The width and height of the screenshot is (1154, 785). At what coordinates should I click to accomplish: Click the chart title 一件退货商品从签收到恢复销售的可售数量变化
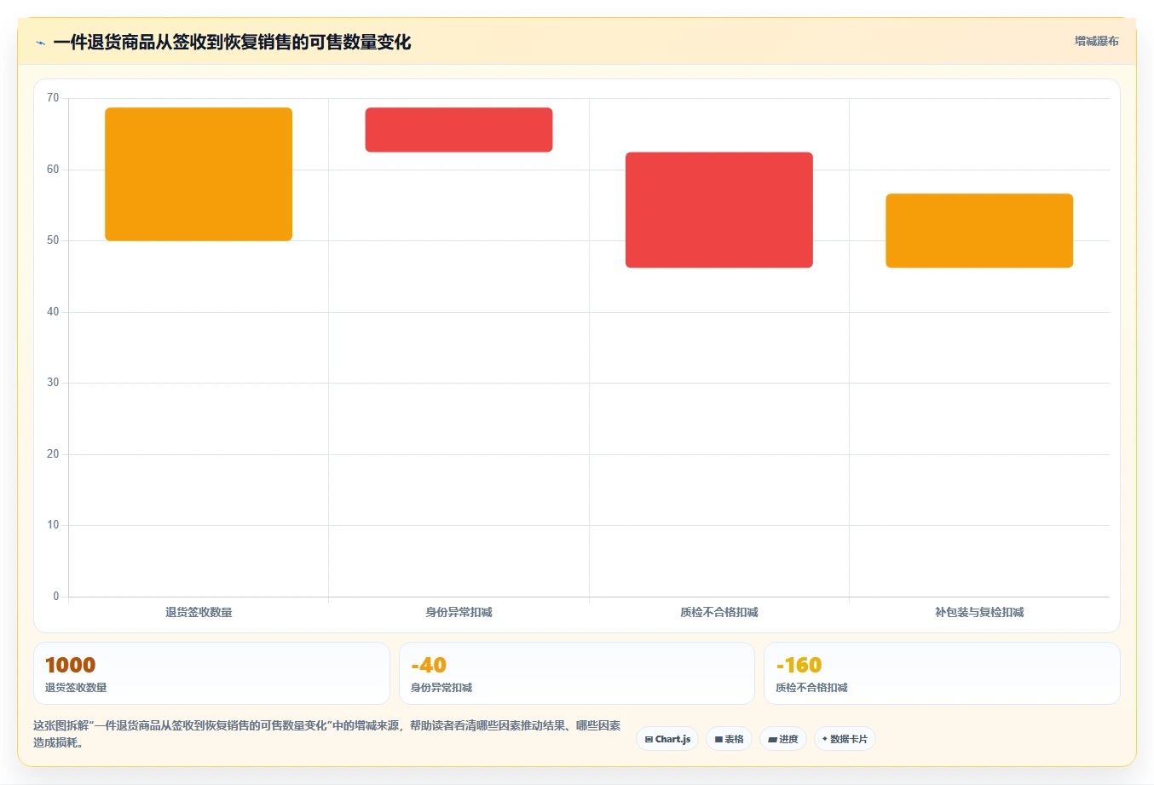pyautogui.click(x=232, y=43)
